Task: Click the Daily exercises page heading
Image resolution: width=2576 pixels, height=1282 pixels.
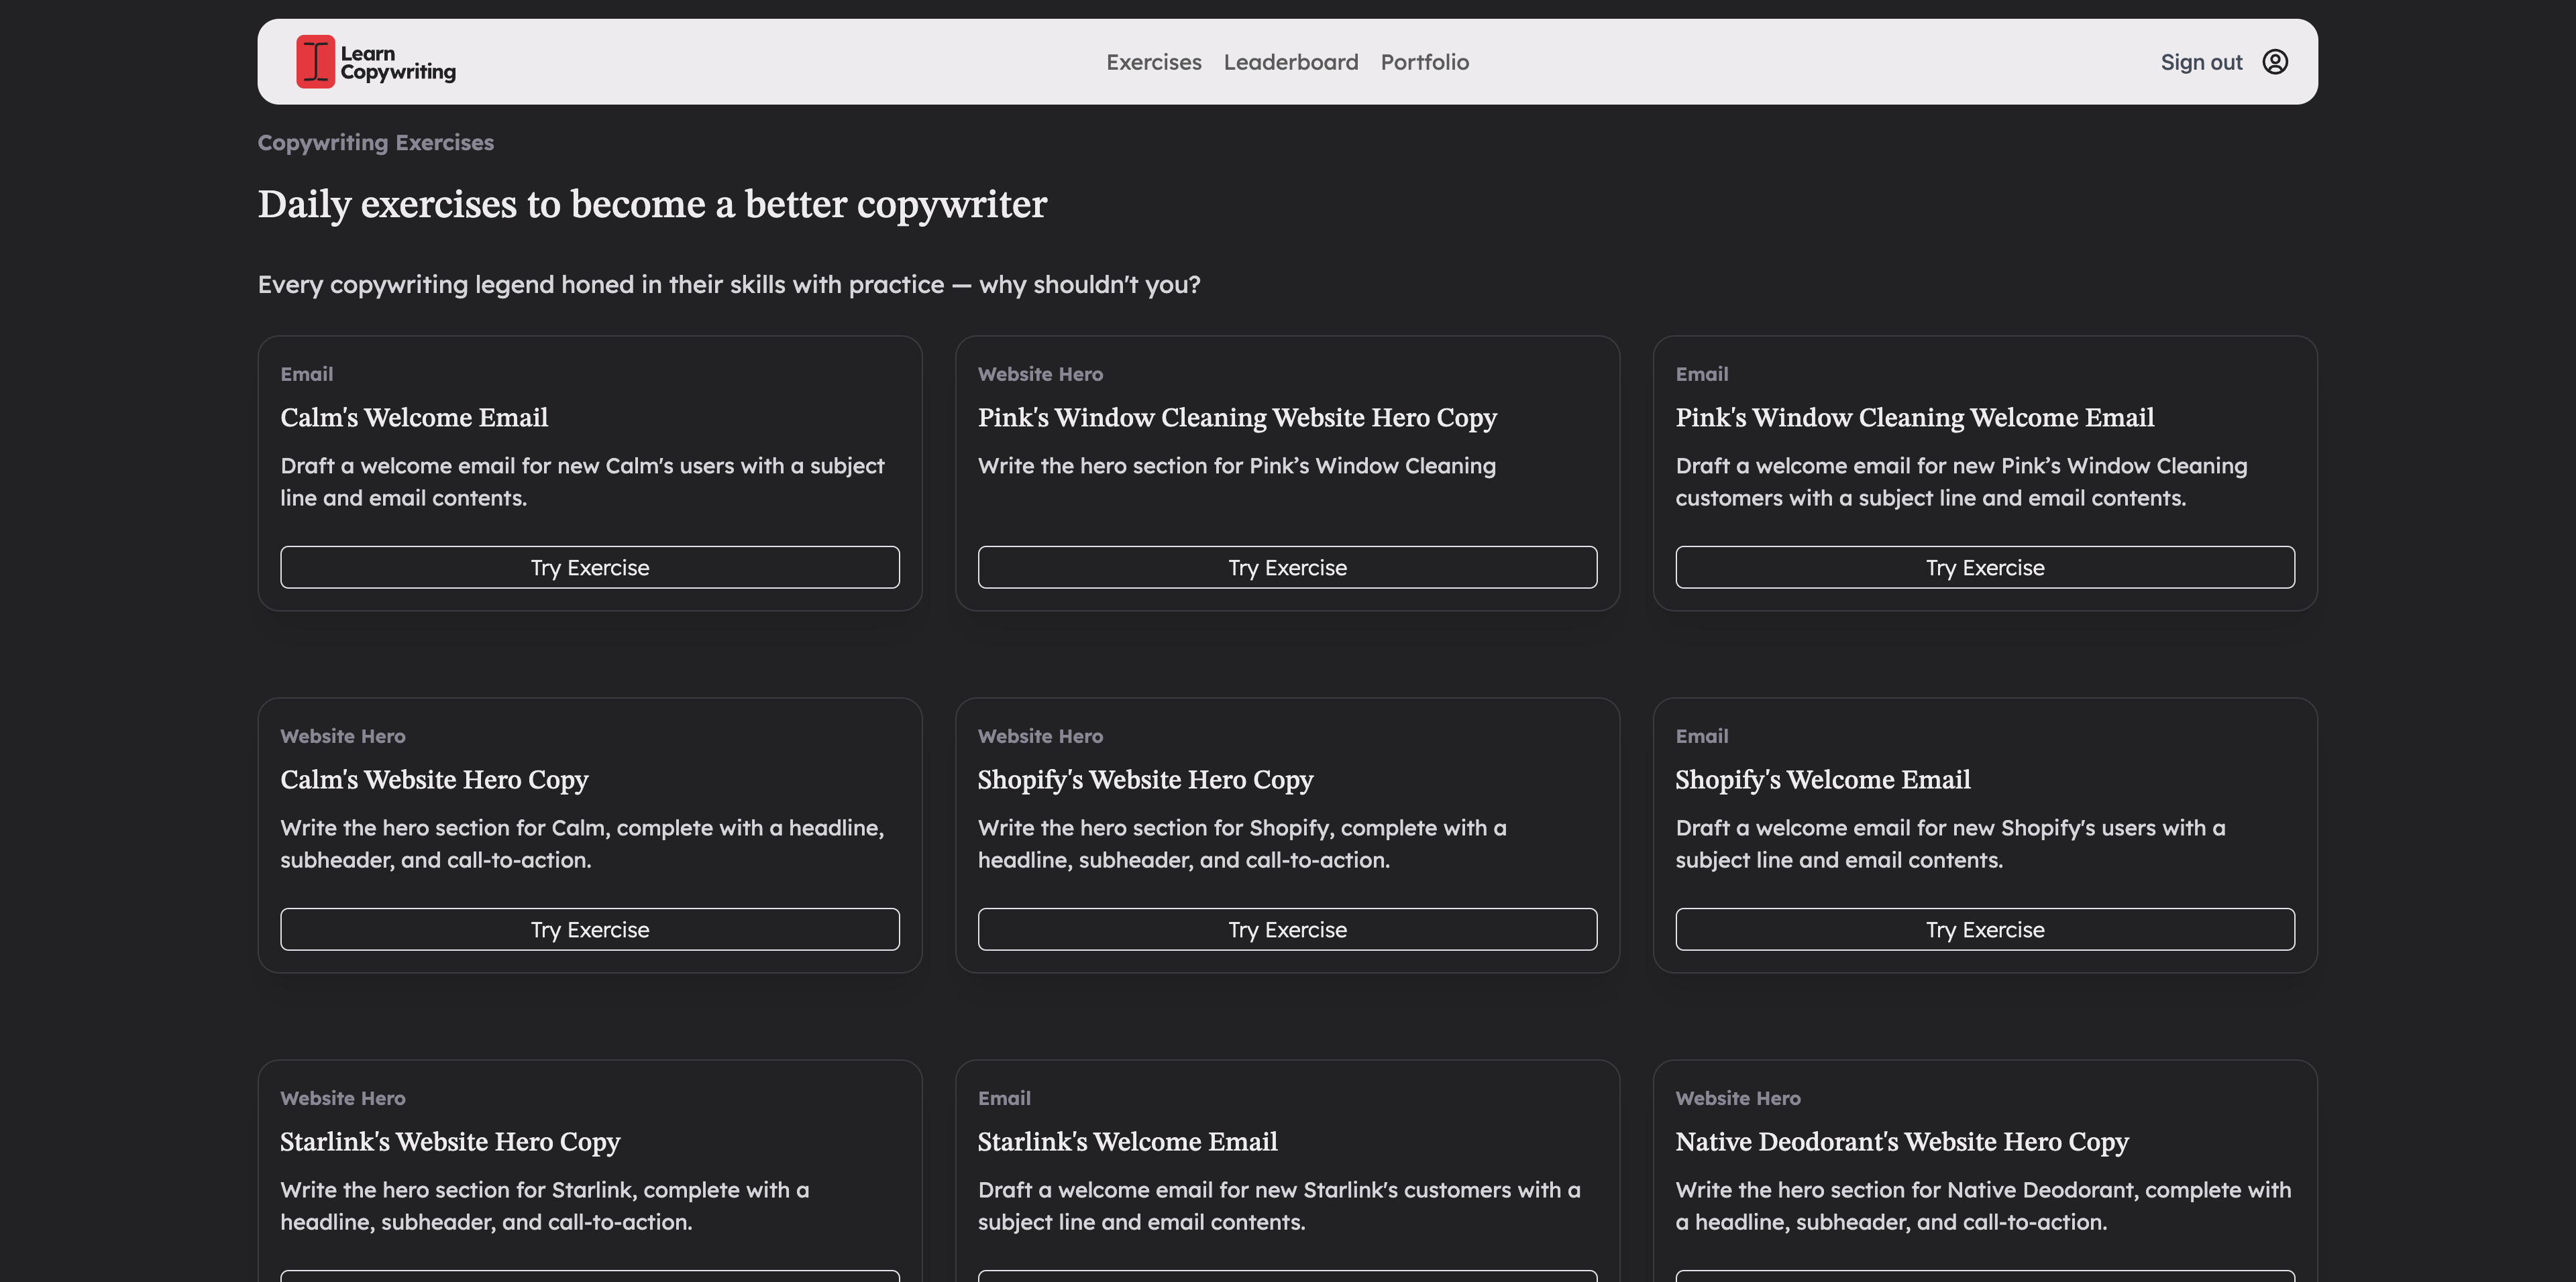Action: click(x=652, y=204)
